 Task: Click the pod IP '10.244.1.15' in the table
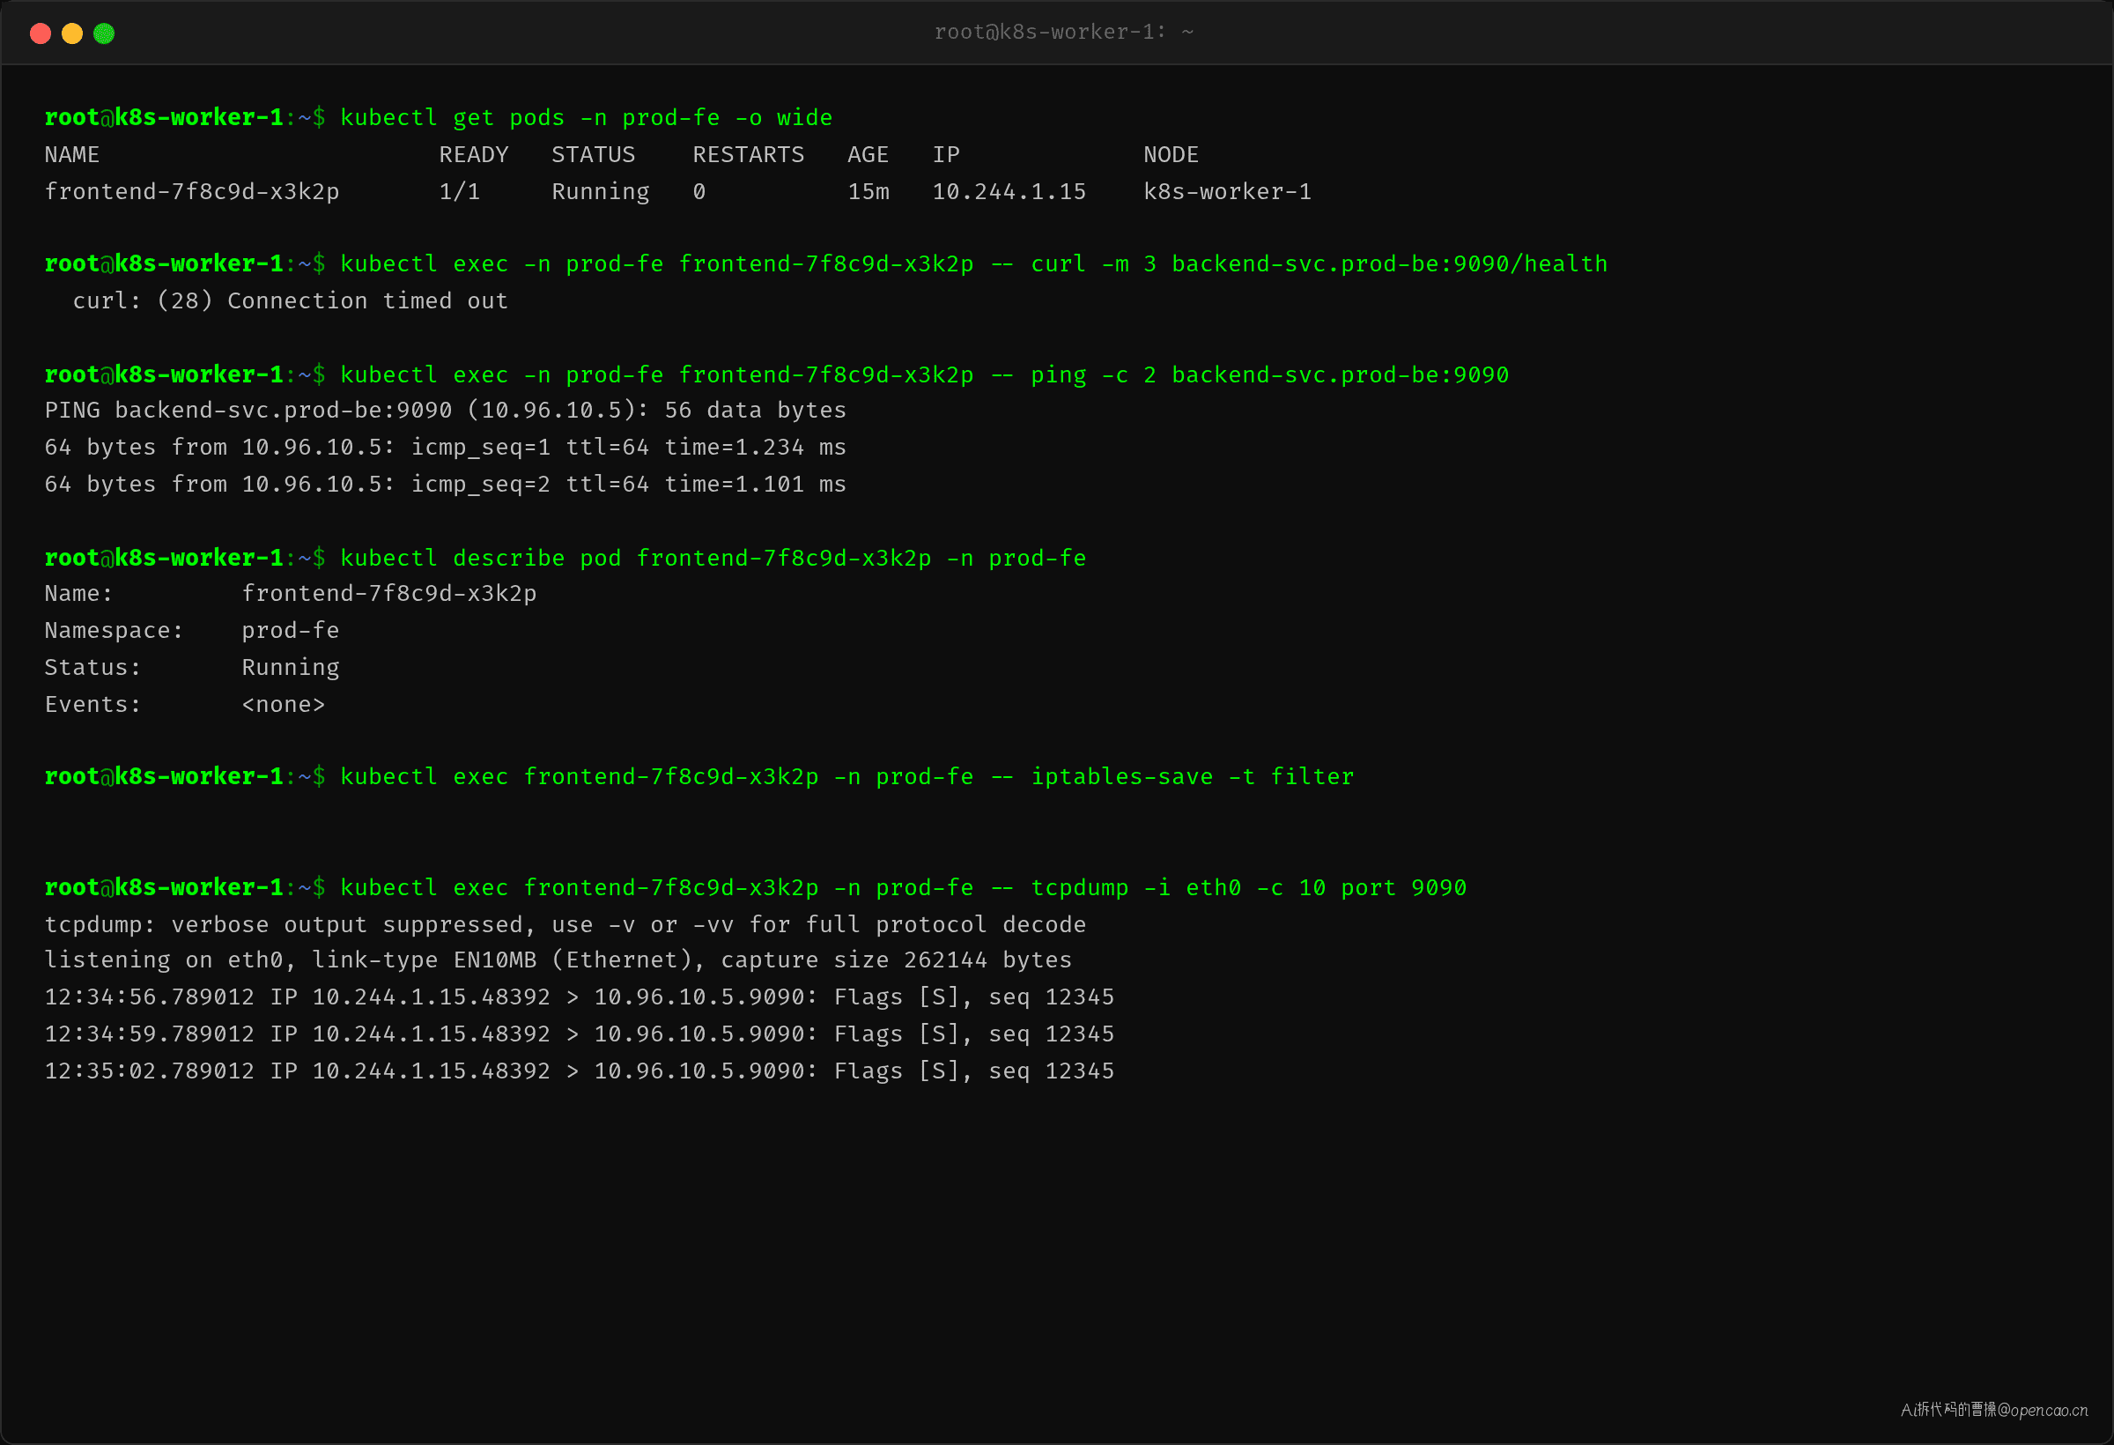pyautogui.click(x=1009, y=192)
